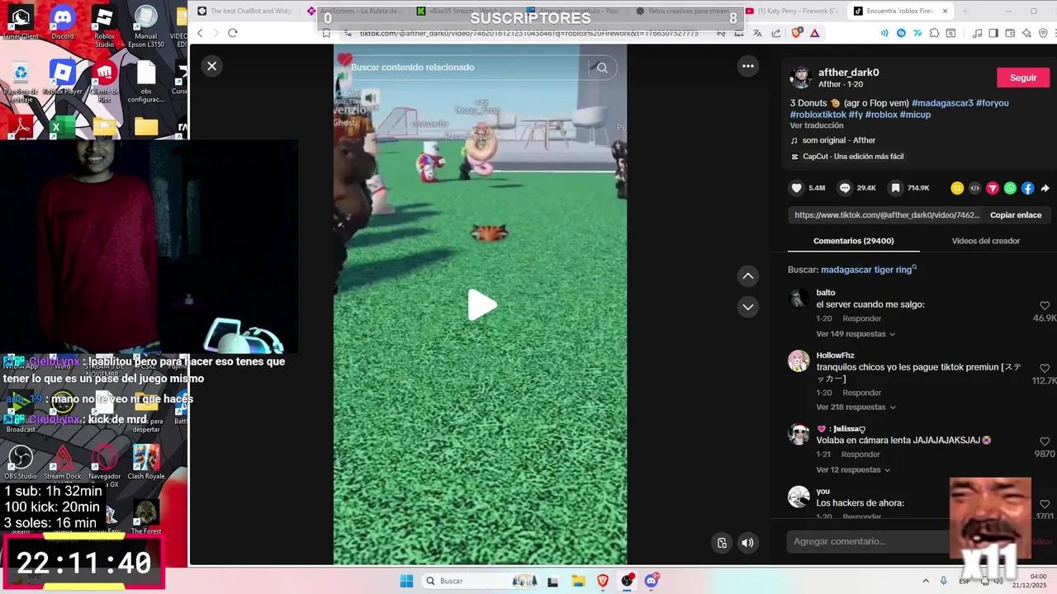This screenshot has width=1057, height=594.
Task: Like the video with heart icon
Action: (797, 188)
